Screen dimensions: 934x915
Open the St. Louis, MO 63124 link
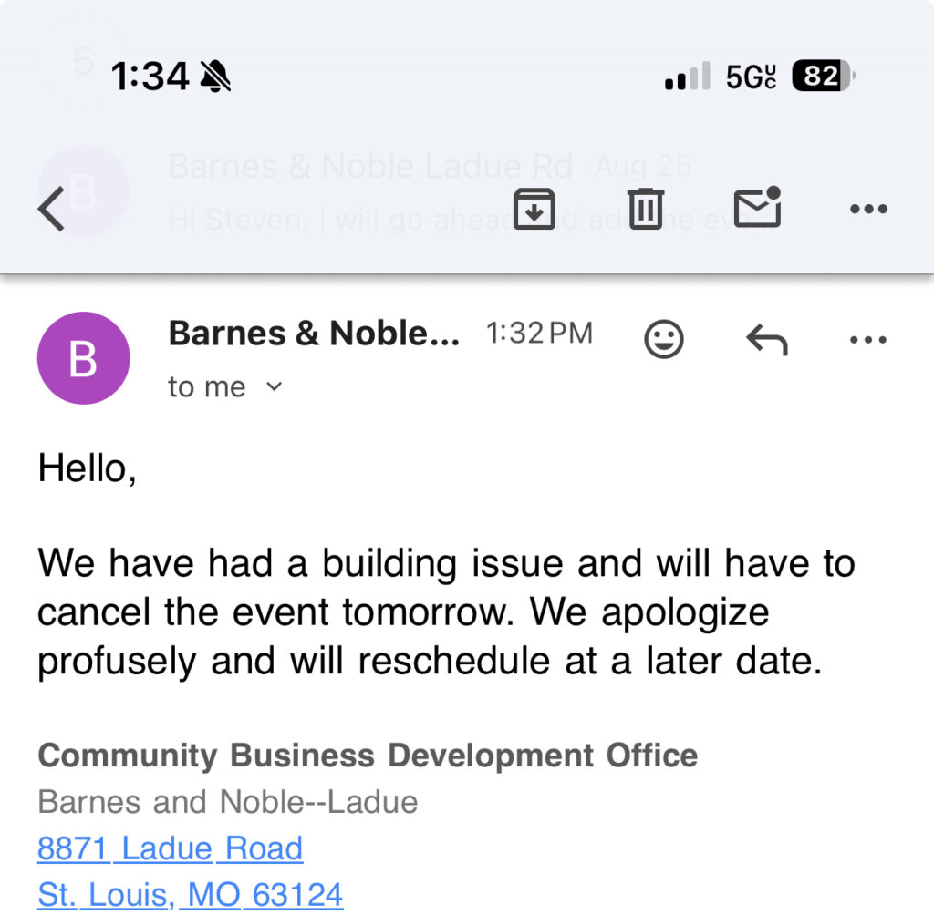(x=190, y=894)
